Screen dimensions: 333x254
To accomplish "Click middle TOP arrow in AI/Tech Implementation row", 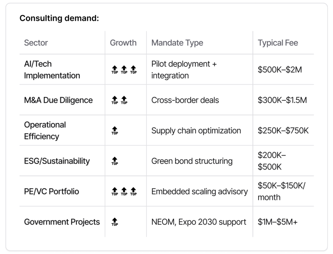I will coord(124,70).
